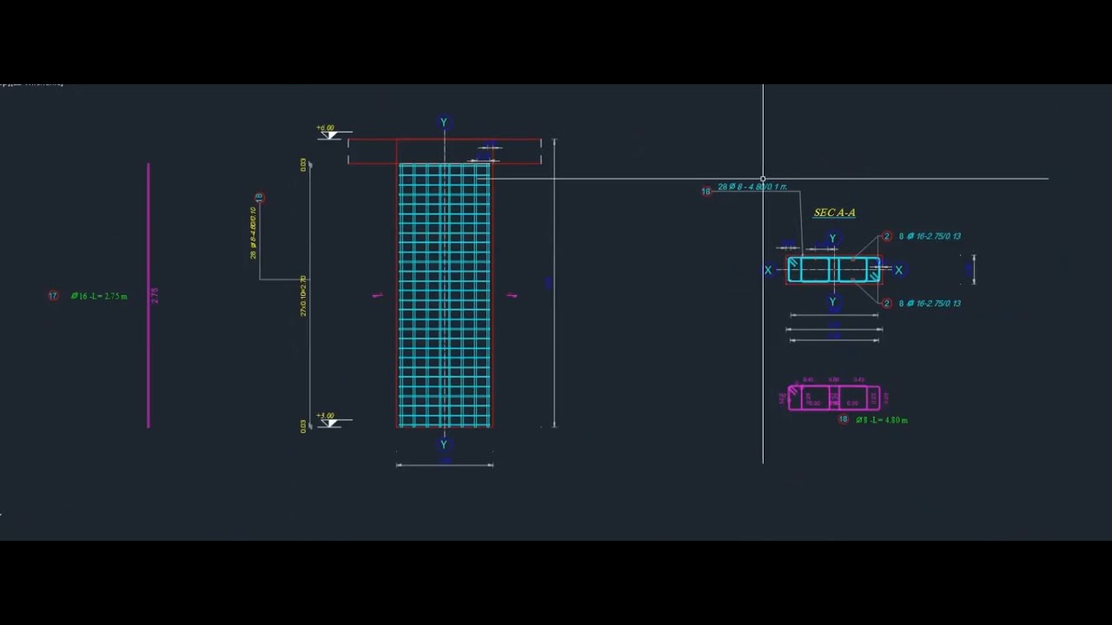Image resolution: width=1112 pixels, height=625 pixels.
Task: Click the Y axis marker above the cyan section
Action: pyautogui.click(x=832, y=239)
